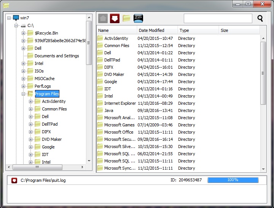Collapse the Program Files tree node

[x=23, y=94]
